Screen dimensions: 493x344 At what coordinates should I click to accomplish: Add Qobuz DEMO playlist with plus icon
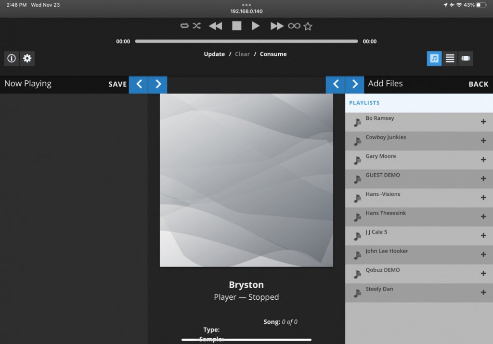point(483,273)
